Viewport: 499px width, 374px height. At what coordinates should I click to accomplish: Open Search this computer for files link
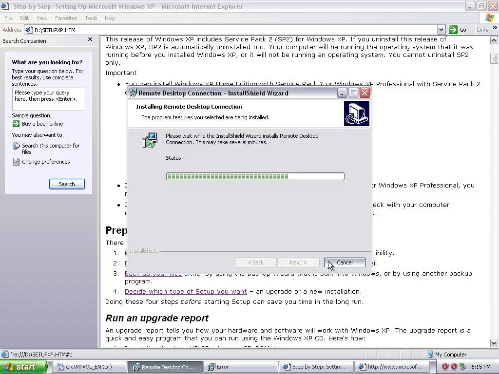tap(51, 149)
